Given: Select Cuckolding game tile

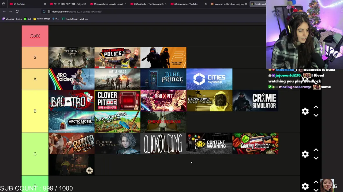Looking at the screenshot, I should point(163,143).
